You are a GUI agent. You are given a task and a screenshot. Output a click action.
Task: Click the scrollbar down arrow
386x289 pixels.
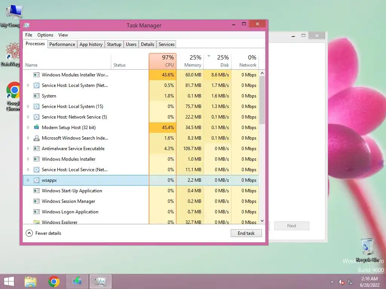click(x=262, y=221)
